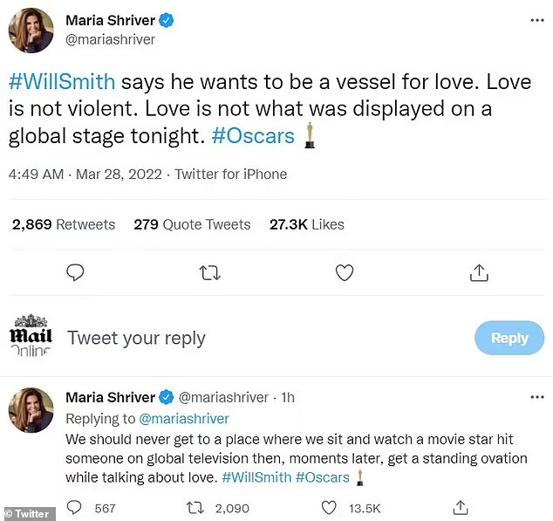Open more options menu on the reply tweet

pyautogui.click(x=536, y=398)
